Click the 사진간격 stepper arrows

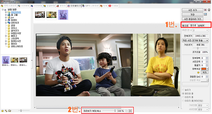coord(207,62)
